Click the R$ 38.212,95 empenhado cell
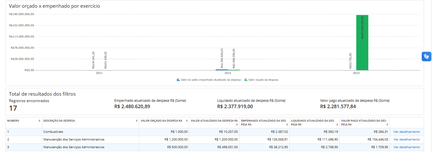The height and width of the screenshot is (152, 432). pyautogui.click(x=265, y=147)
